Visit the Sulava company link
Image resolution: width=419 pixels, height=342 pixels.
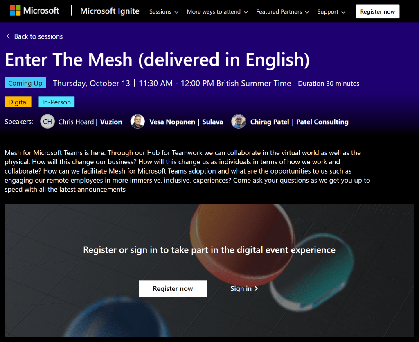click(x=212, y=122)
